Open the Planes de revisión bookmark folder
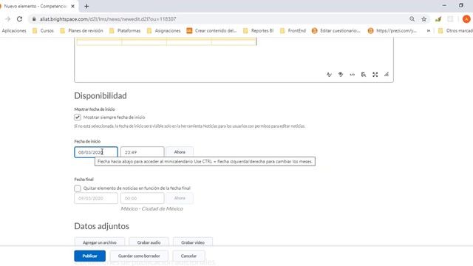 81,31
